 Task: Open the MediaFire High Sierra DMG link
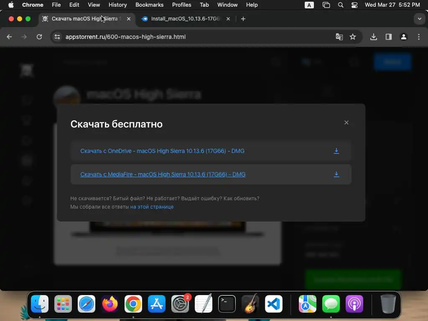click(163, 174)
